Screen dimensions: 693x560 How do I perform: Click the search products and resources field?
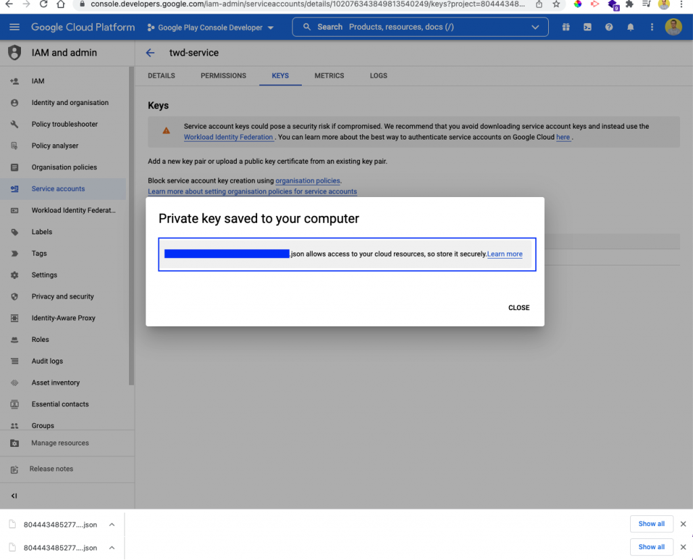point(420,27)
